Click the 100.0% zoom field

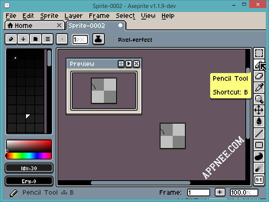tap(244, 192)
